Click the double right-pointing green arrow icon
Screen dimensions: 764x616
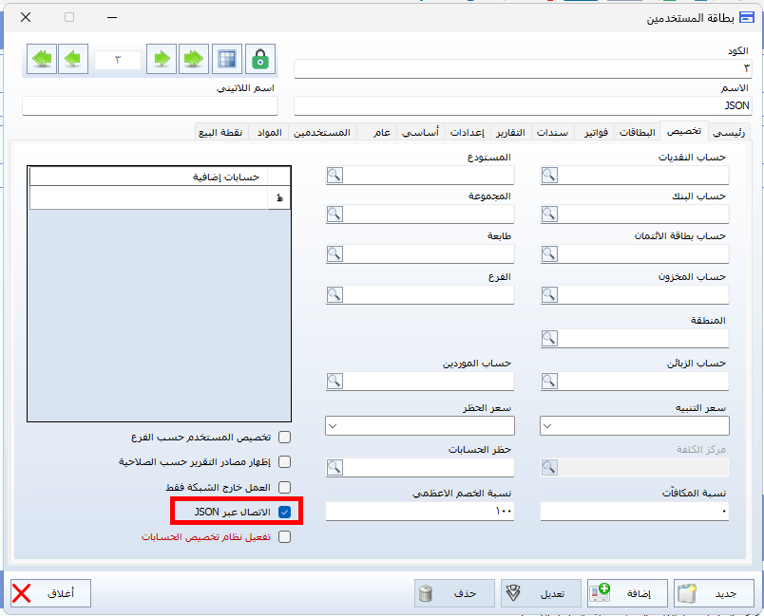click(x=195, y=59)
